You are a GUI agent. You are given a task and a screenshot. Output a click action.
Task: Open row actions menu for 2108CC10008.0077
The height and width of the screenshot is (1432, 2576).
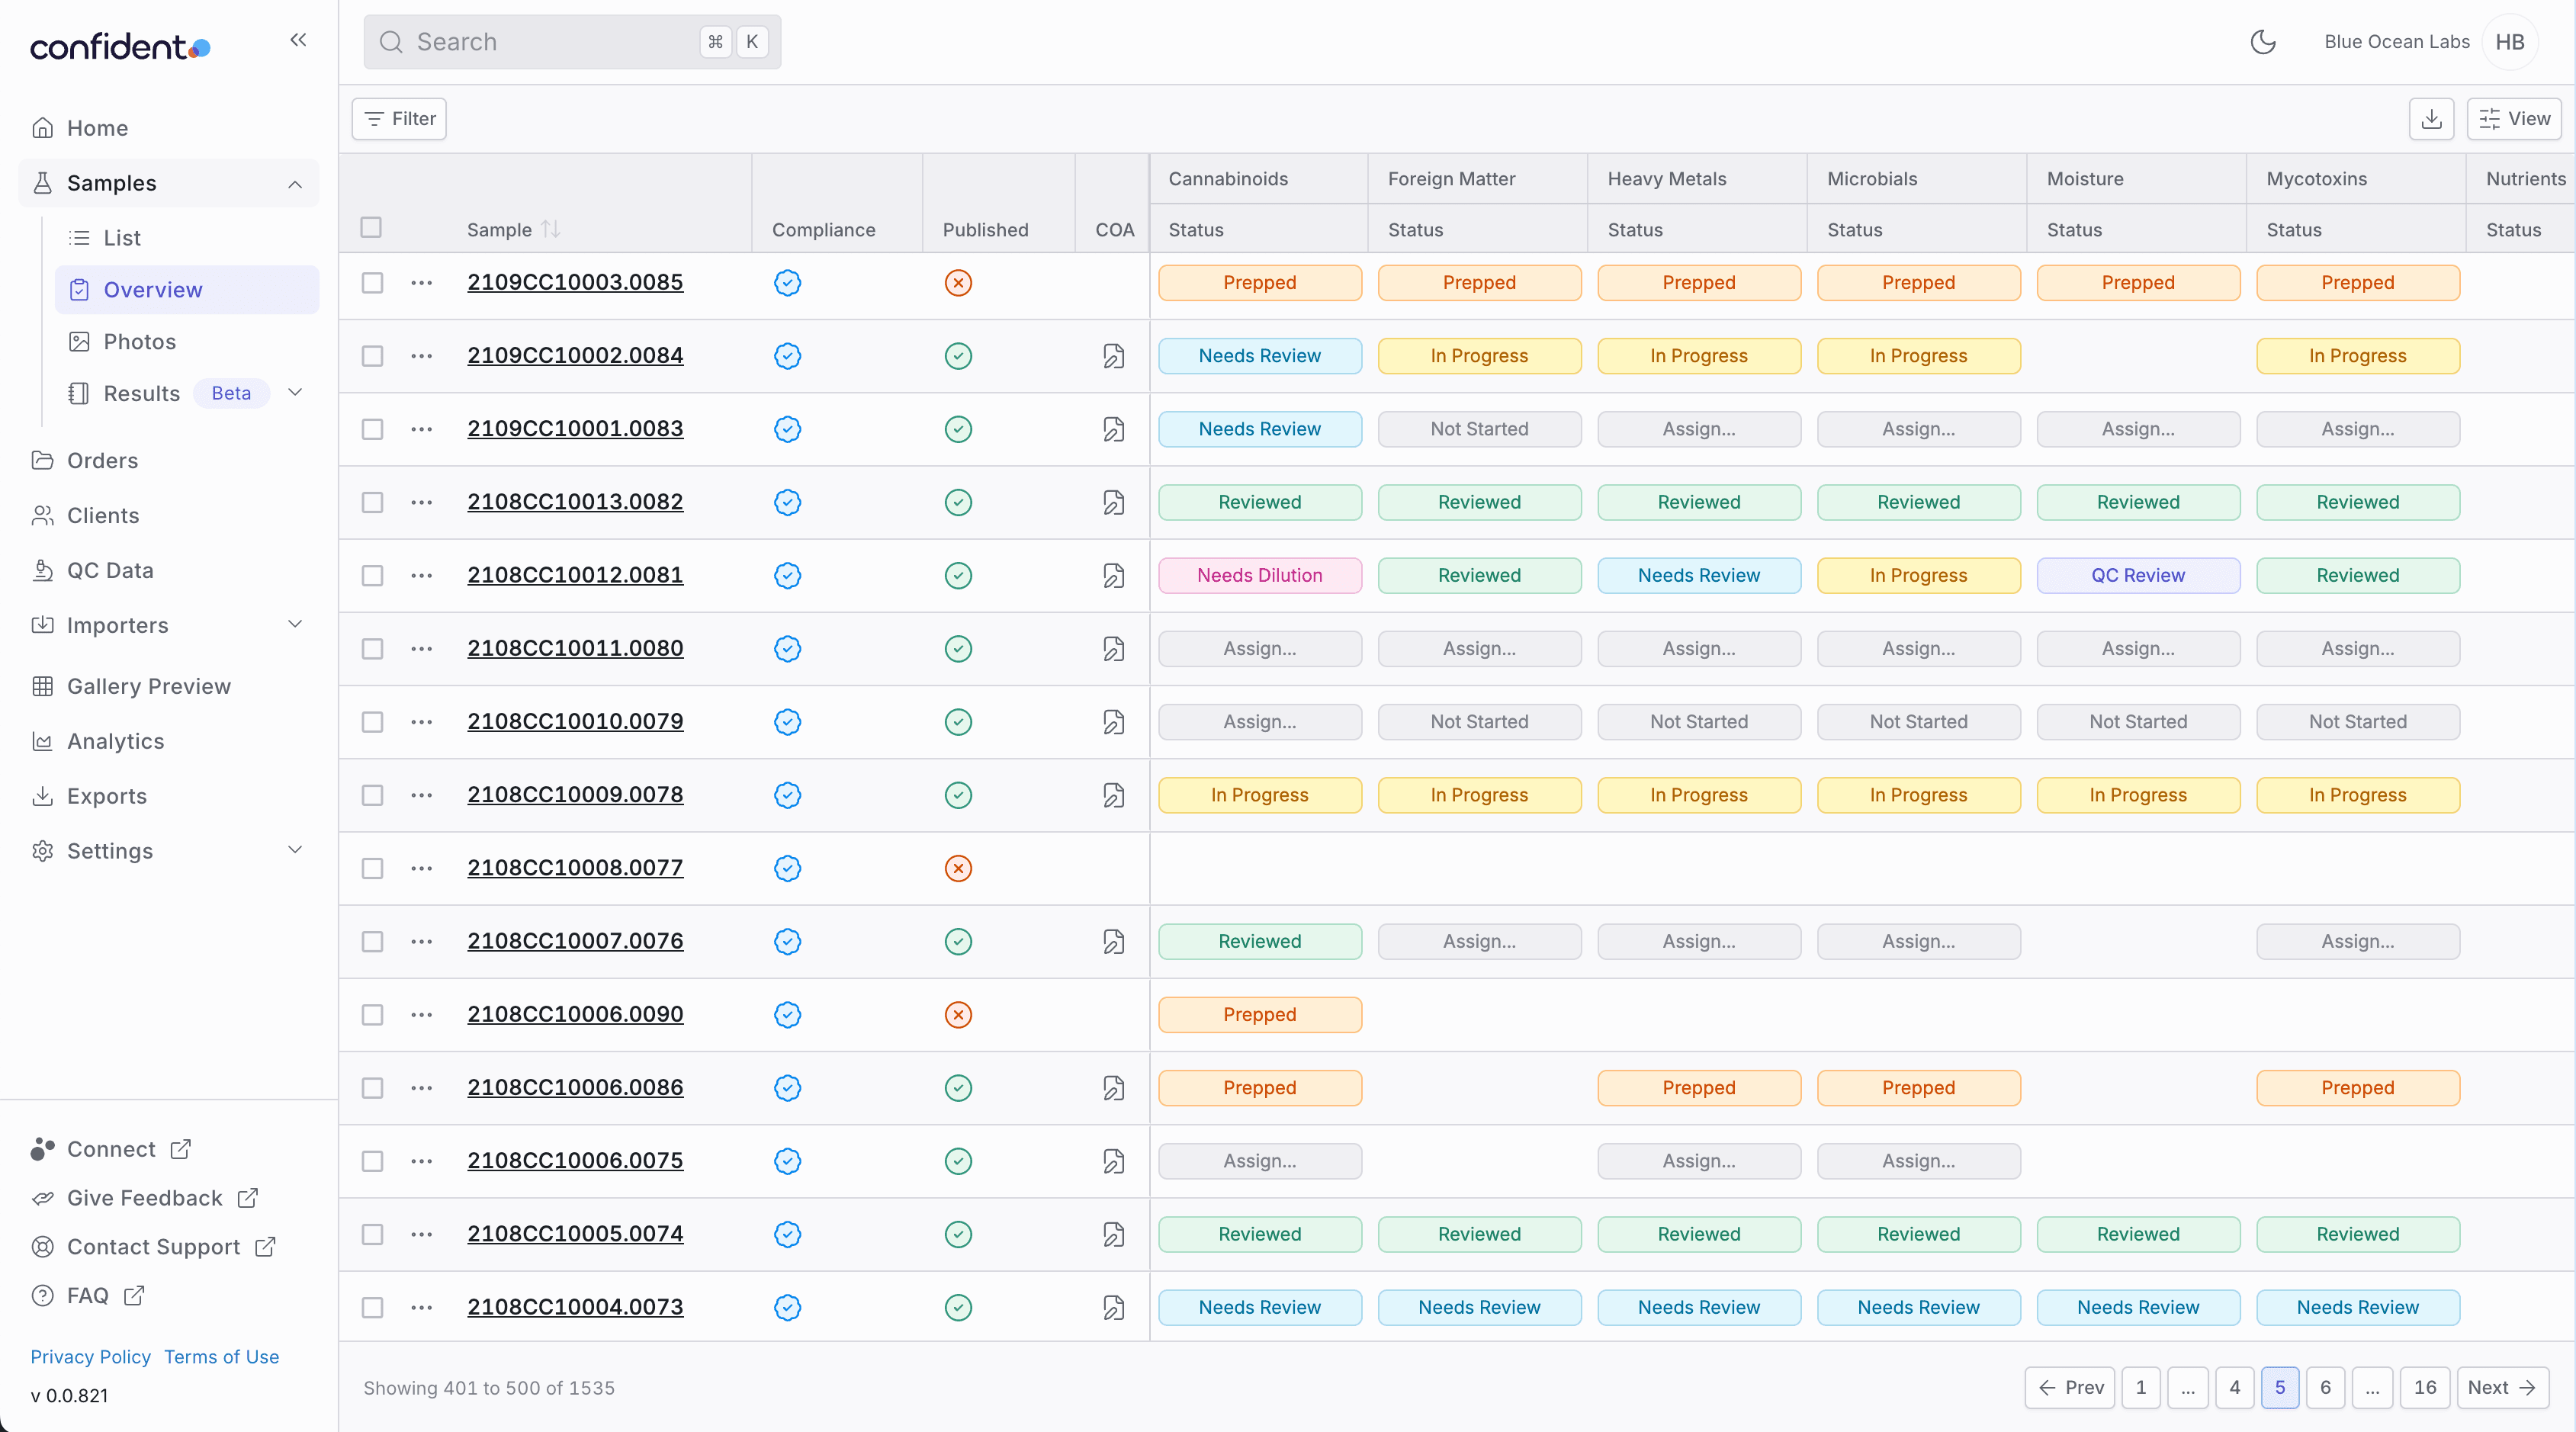click(422, 868)
